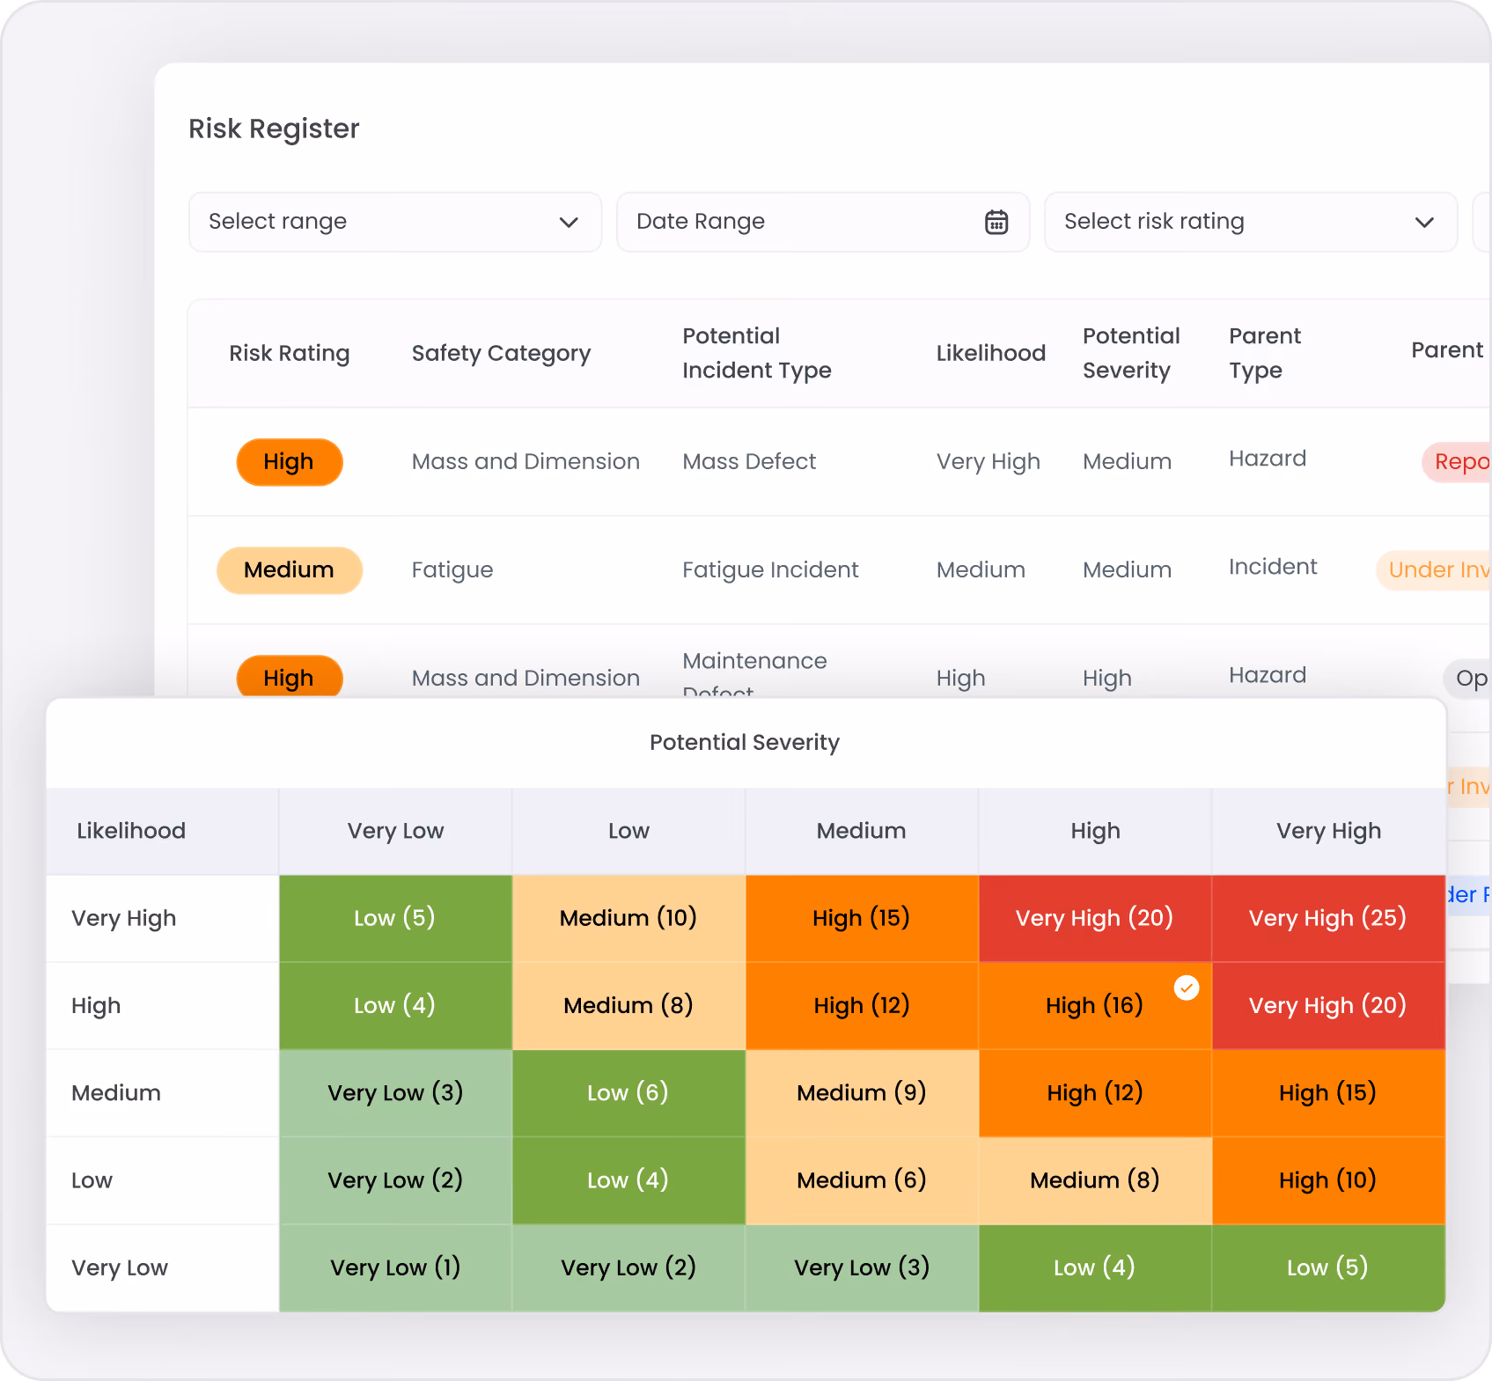Click the Potential Incident Type column header
This screenshot has width=1492, height=1381.
(x=757, y=353)
